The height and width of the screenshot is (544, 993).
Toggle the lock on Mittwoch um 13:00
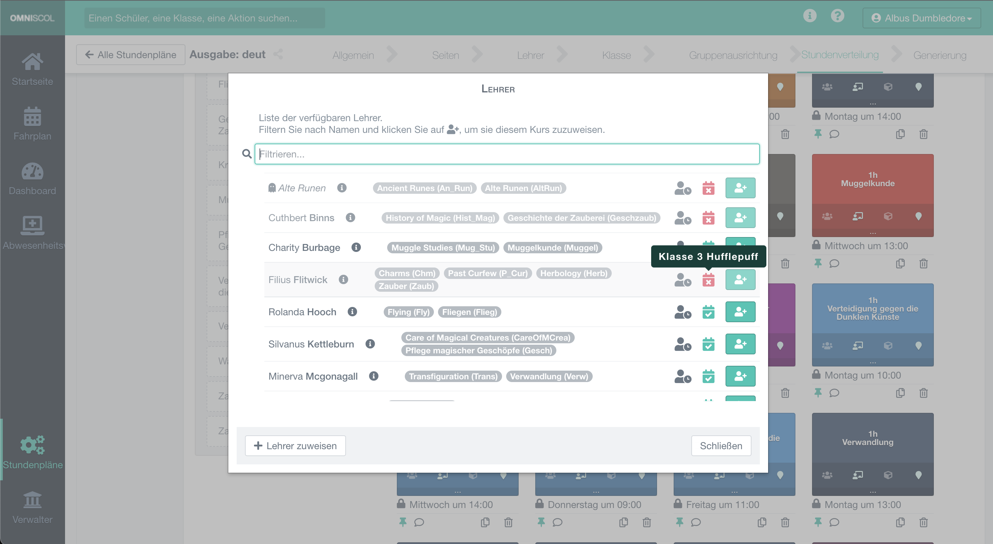click(x=816, y=245)
